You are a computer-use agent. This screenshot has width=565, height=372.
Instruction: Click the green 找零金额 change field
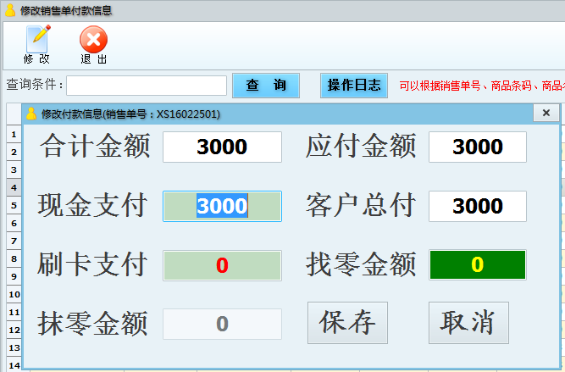tap(478, 265)
